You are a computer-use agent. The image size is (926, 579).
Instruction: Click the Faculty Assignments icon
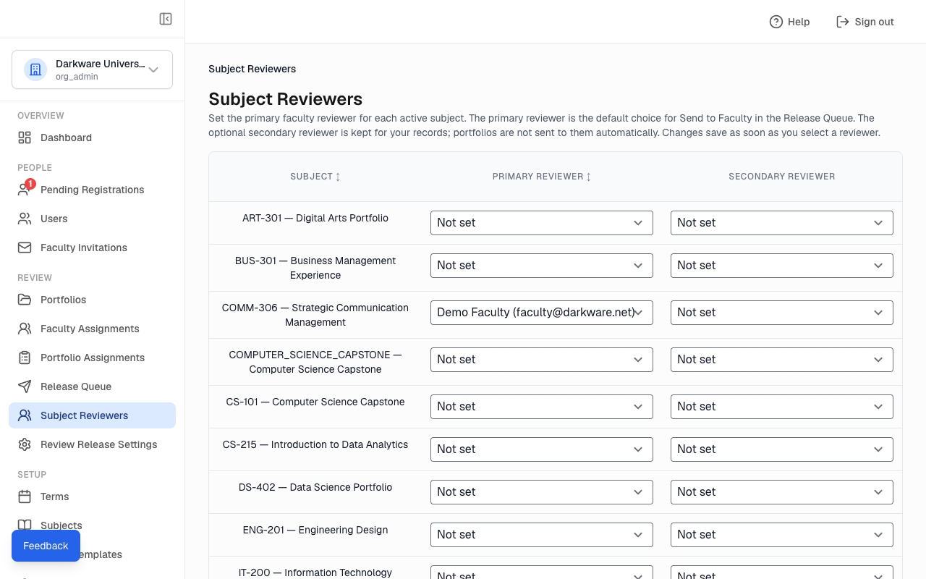(x=25, y=329)
